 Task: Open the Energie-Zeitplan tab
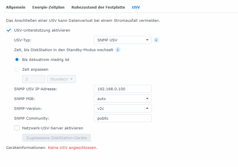(x=48, y=7)
